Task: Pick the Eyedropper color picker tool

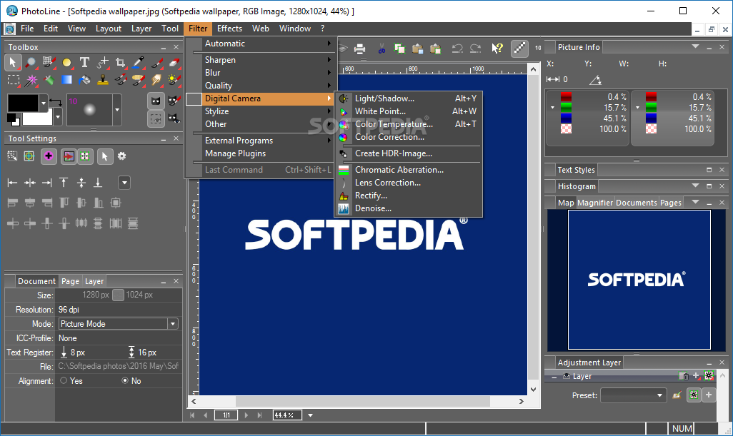Action: [139, 62]
